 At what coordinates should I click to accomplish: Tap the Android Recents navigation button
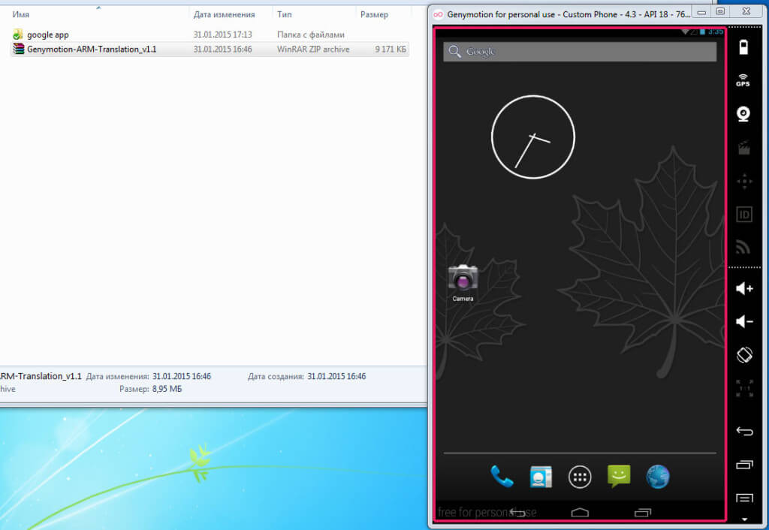pos(643,512)
